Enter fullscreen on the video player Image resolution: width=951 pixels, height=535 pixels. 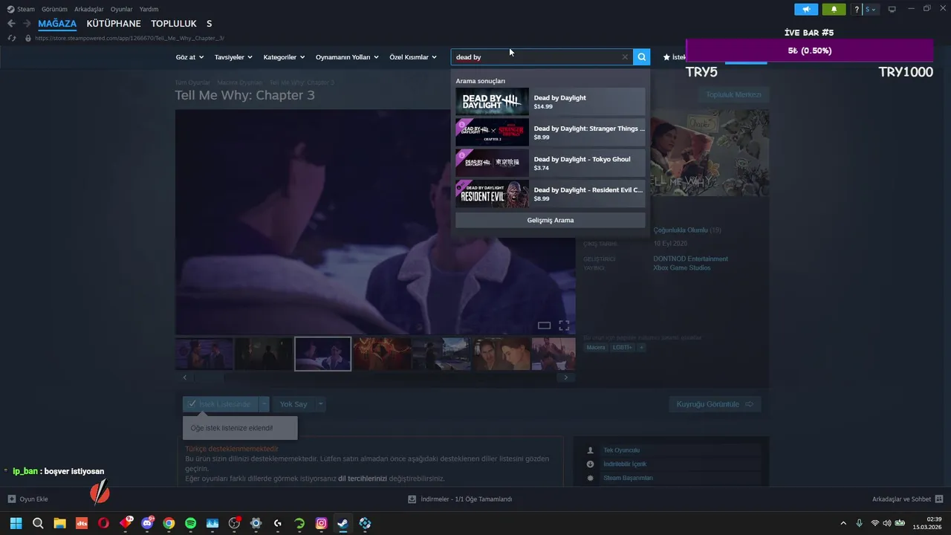click(x=564, y=325)
